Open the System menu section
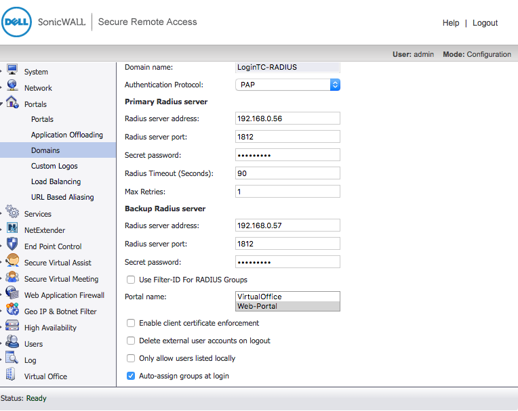The height and width of the screenshot is (411, 518). coord(36,72)
